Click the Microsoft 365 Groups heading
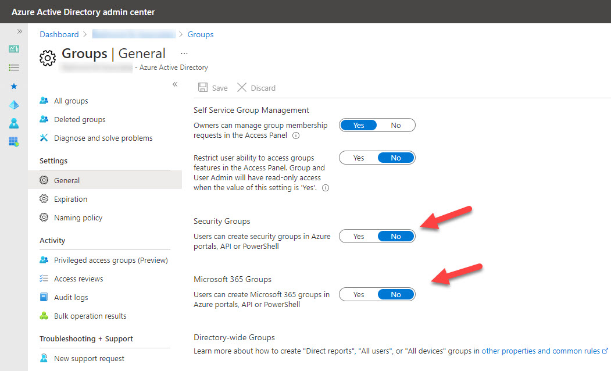Screen dimensions: 611x371 [x=233, y=280]
